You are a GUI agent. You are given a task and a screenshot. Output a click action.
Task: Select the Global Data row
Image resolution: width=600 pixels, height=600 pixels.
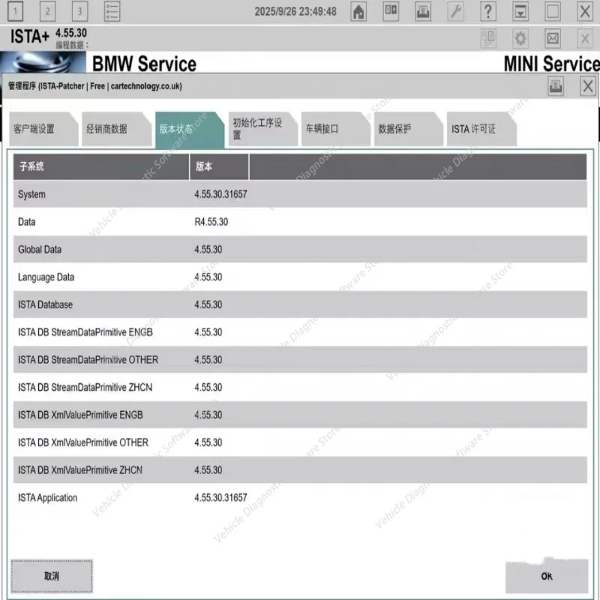coord(300,250)
